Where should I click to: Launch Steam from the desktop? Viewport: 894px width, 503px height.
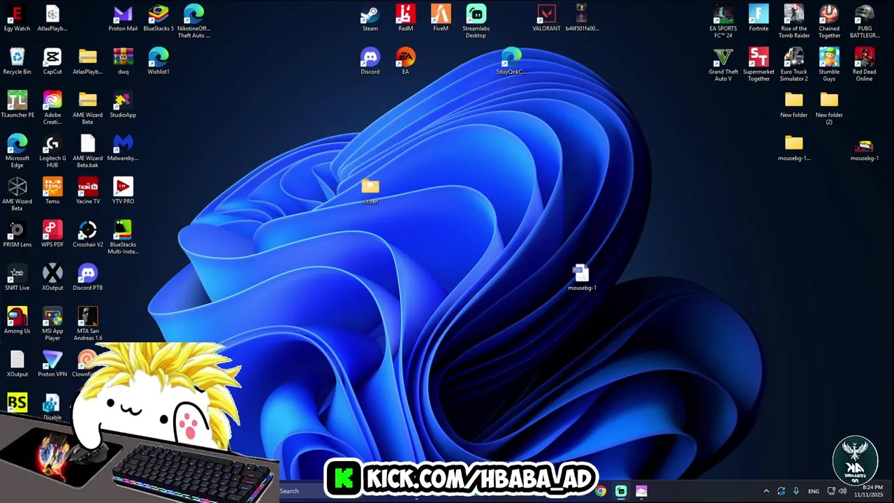point(370,19)
